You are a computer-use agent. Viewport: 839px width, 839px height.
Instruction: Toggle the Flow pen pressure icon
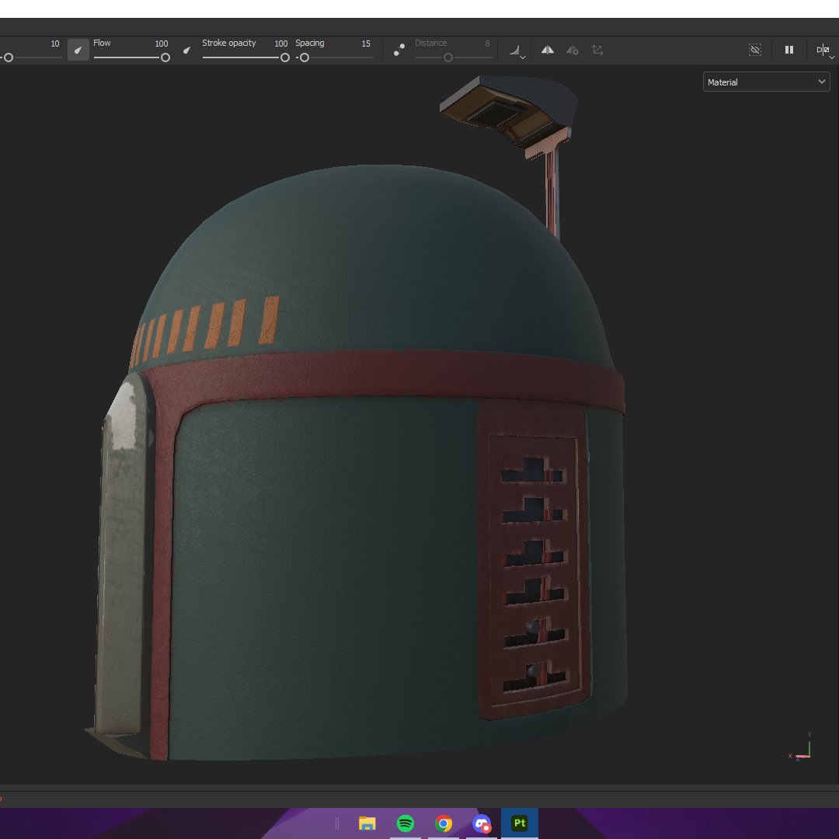78,50
